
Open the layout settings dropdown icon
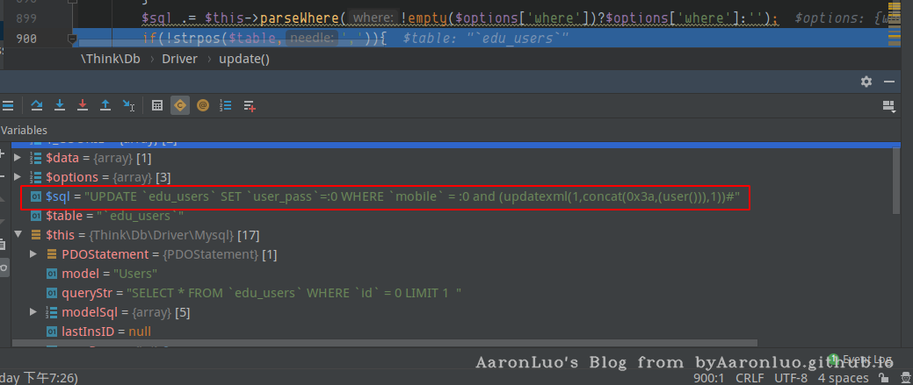click(x=888, y=105)
